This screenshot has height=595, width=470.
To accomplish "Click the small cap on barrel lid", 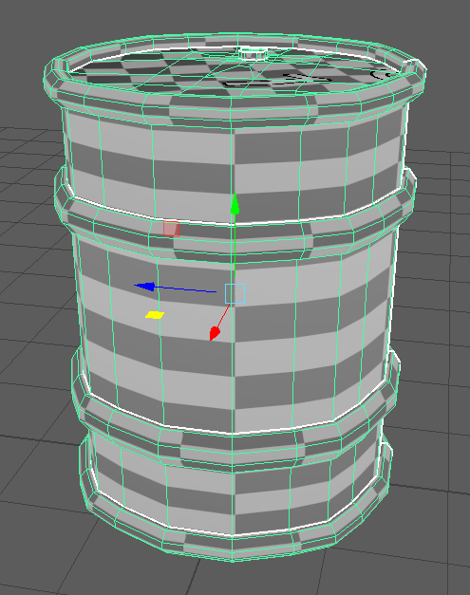I will click(x=253, y=53).
